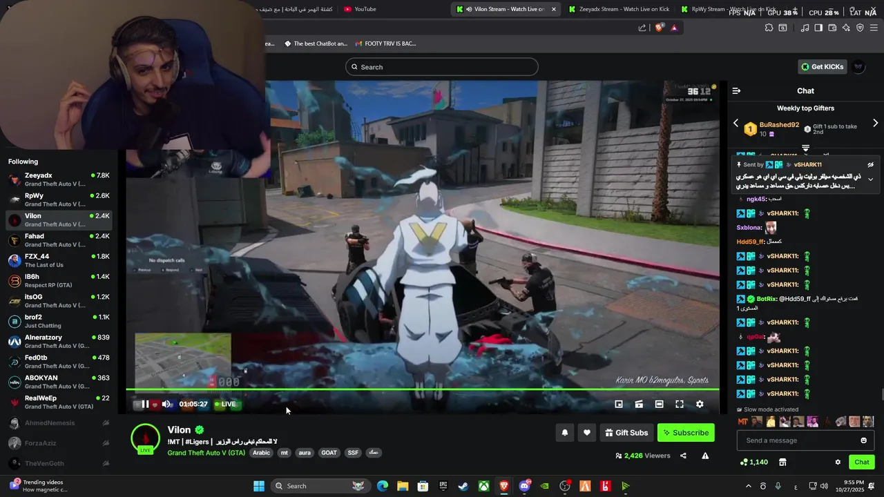Collapse the chat panel with arrow icon
Image resolution: width=884 pixels, height=497 pixels.
[736, 90]
